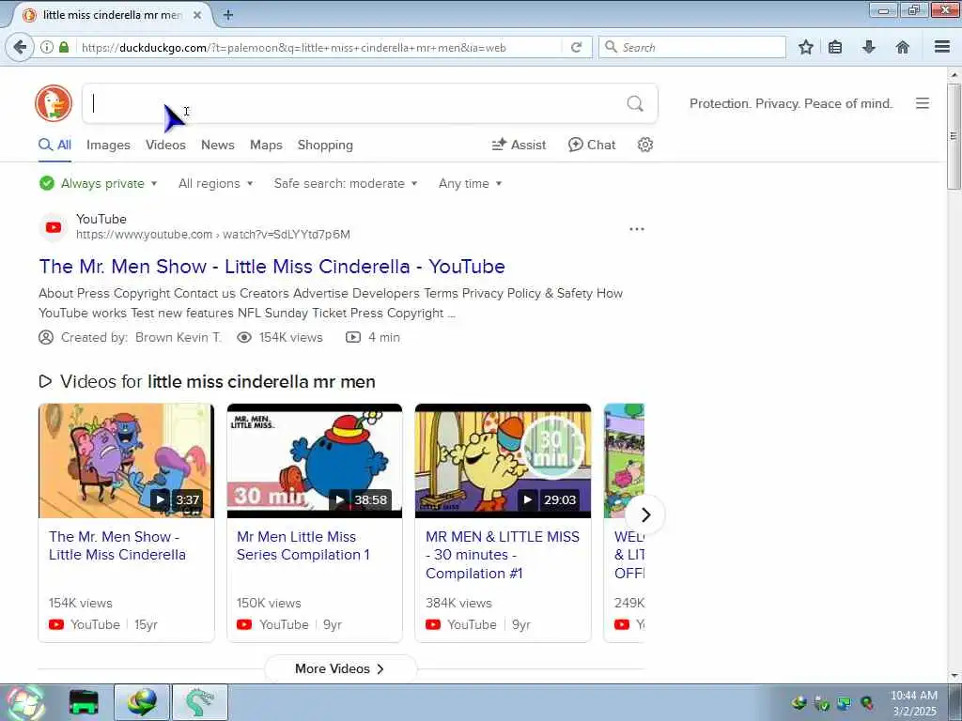Screen dimensions: 962x721
Task: Open the DuckDuckGo side menu icon
Action: click(x=923, y=103)
